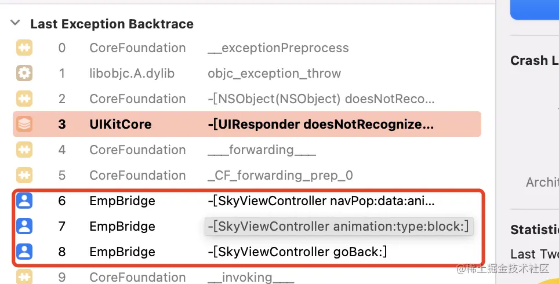Image resolution: width=559 pixels, height=284 pixels.
Task: Click the blue button at top right
Action: 535,9
